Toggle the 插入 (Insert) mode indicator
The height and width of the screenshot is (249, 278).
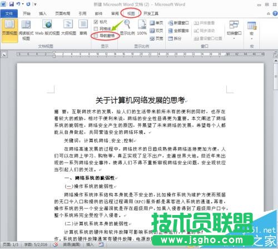(x=90, y=245)
